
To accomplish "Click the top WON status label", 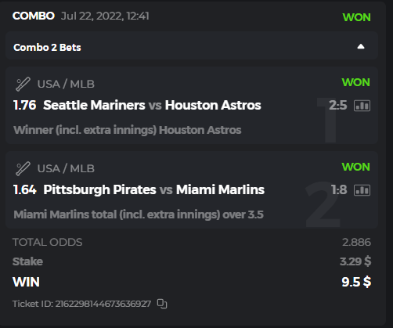I will (x=356, y=17).
